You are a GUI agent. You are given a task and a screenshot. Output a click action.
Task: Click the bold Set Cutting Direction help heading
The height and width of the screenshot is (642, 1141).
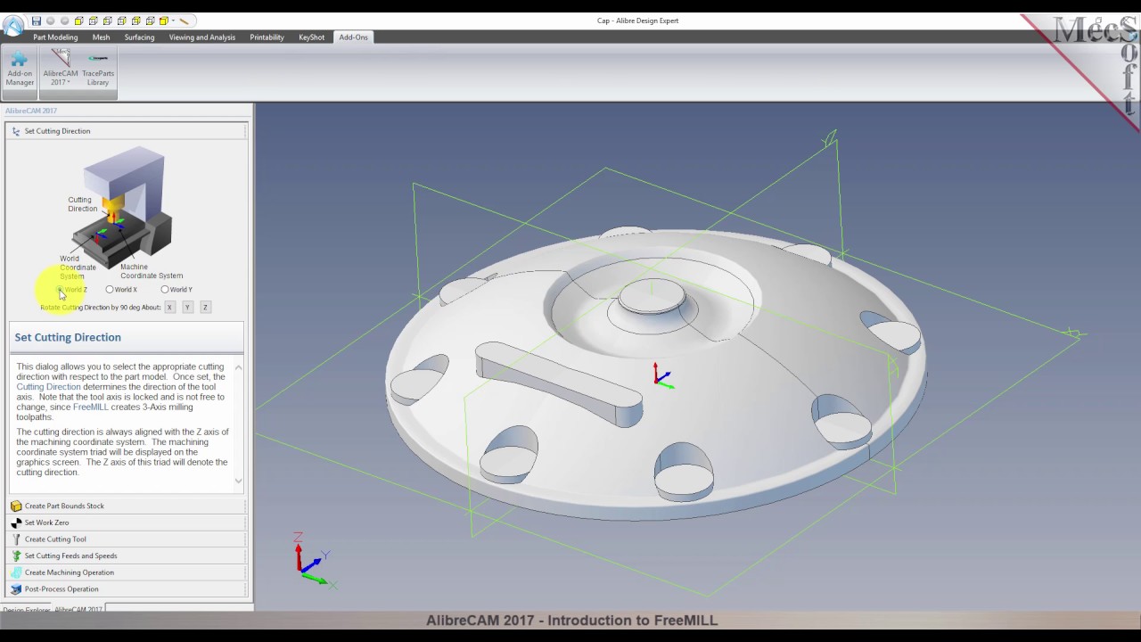[68, 337]
